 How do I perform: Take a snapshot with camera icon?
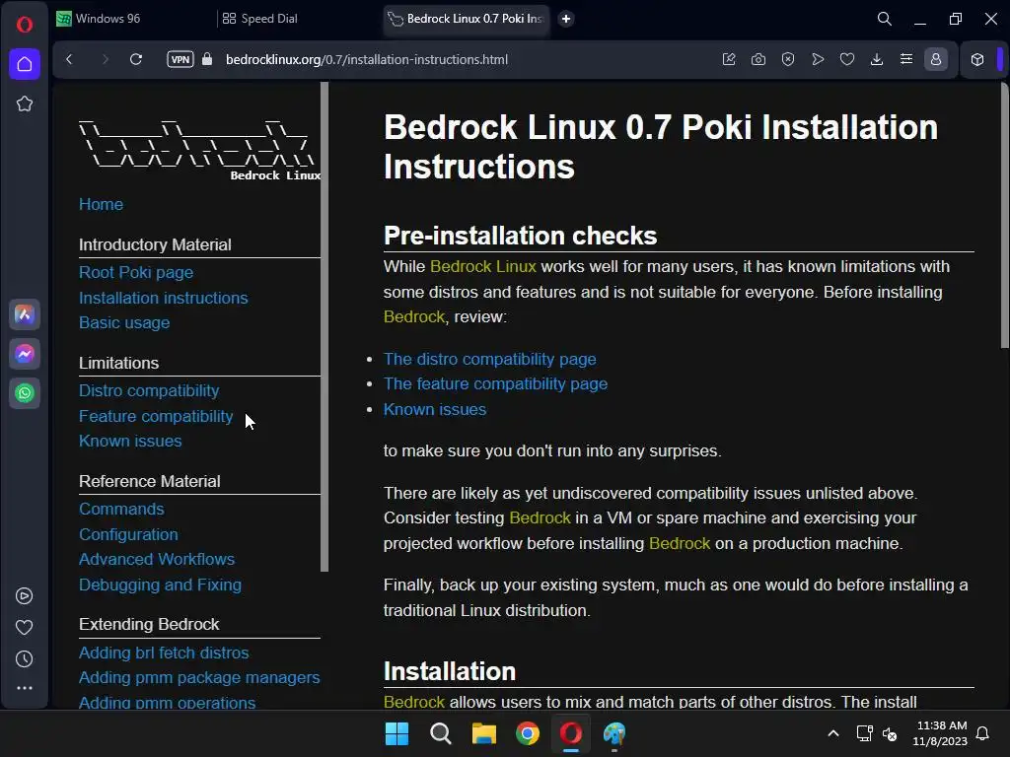pos(758,59)
